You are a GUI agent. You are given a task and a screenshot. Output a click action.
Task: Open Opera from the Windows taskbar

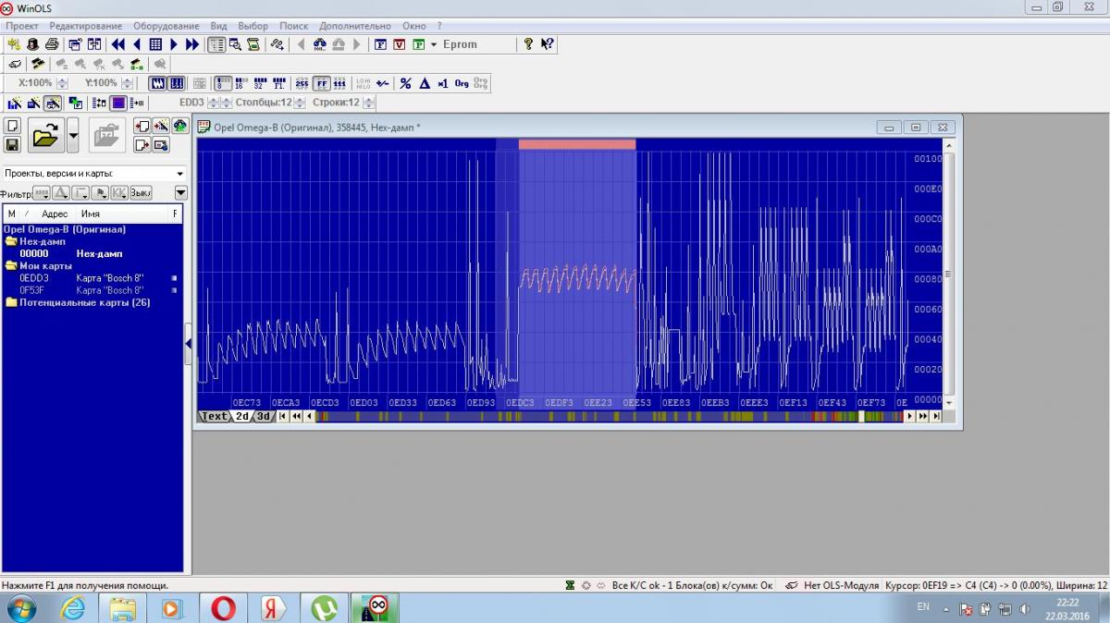[x=223, y=608]
